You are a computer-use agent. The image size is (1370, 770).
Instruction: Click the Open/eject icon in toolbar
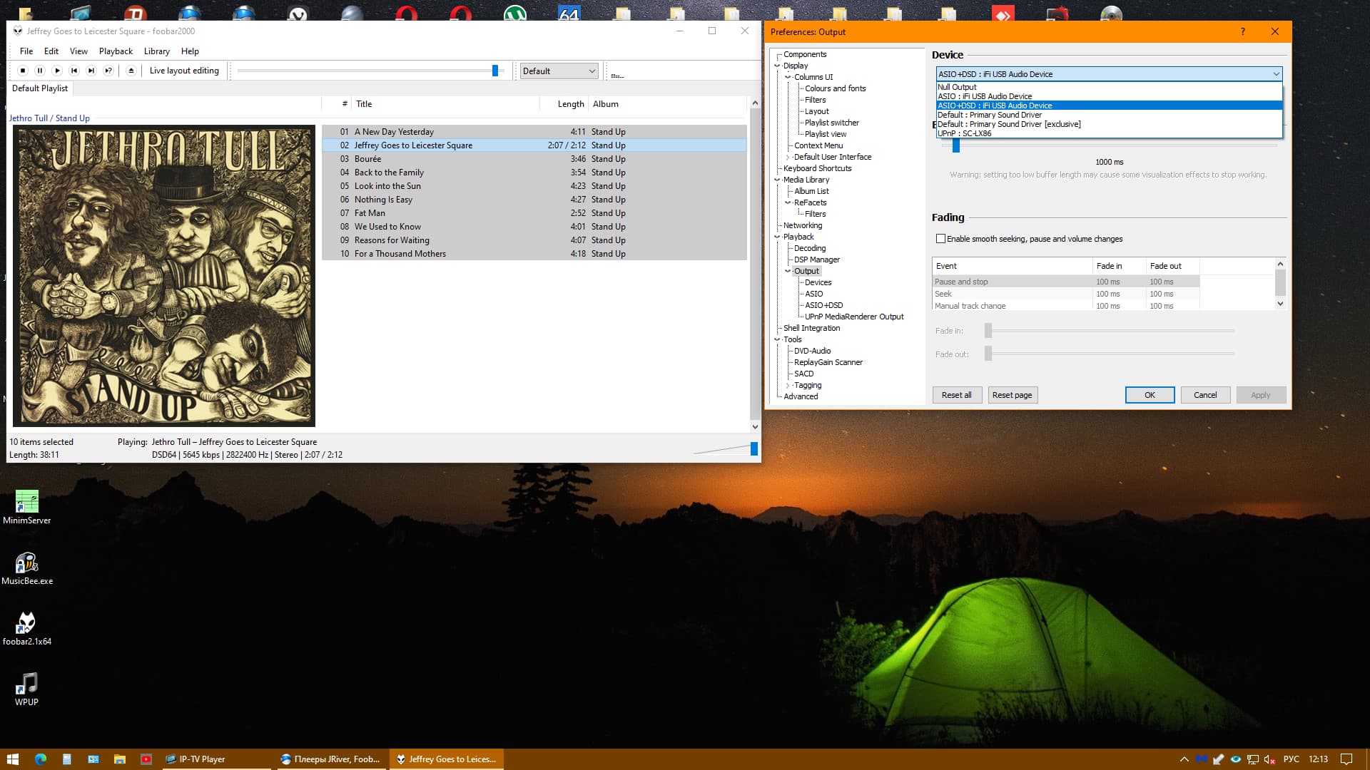pos(131,71)
